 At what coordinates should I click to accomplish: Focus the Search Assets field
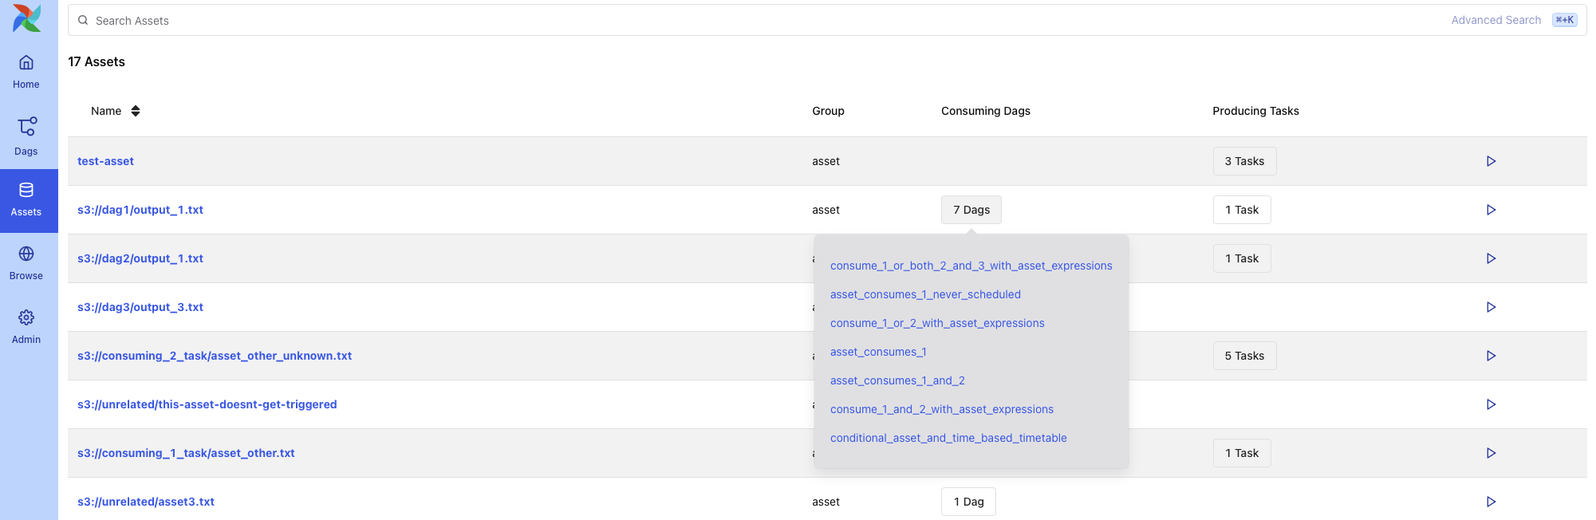pos(718,21)
